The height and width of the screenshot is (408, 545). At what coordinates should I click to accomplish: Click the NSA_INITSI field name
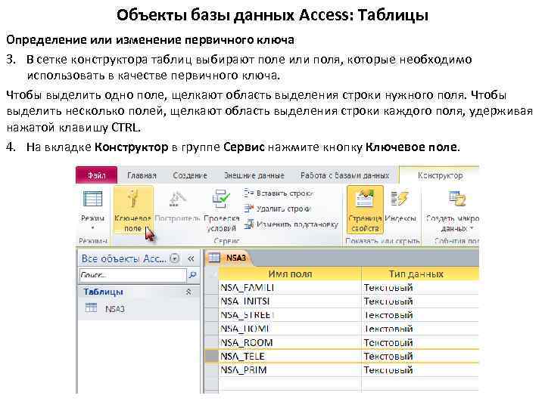coord(290,301)
